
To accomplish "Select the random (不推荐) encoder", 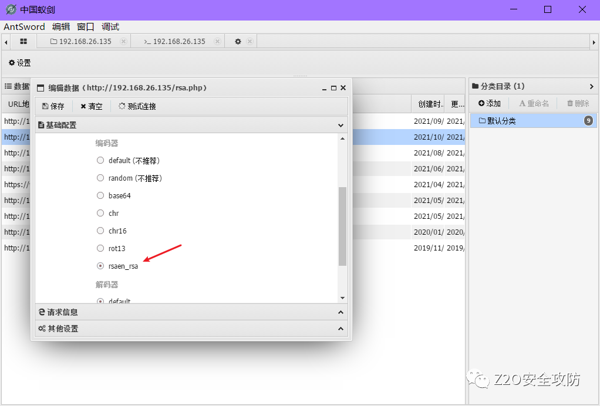I will [x=100, y=178].
